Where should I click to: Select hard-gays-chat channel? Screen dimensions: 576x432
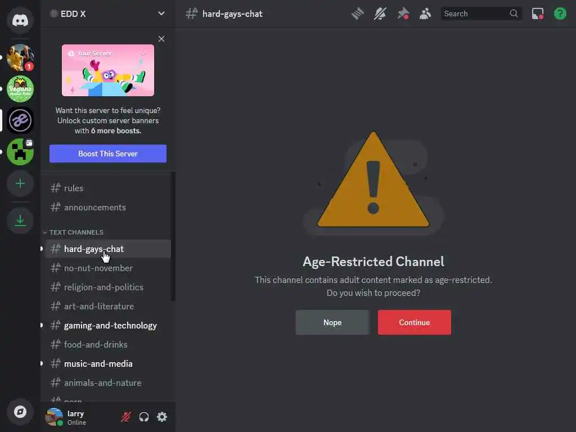(x=108, y=249)
